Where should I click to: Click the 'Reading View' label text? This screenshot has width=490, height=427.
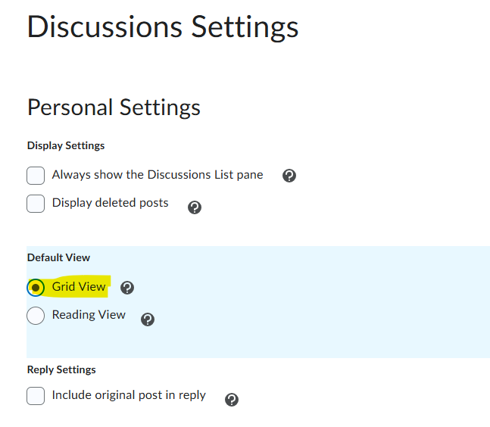click(89, 314)
